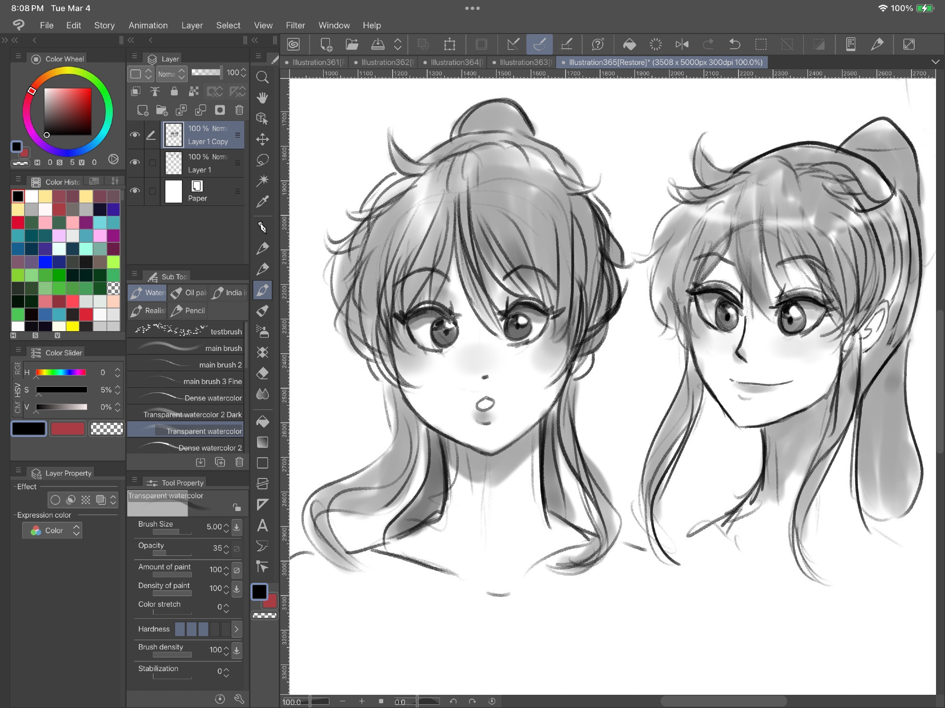Select the Eraser tool

click(262, 373)
